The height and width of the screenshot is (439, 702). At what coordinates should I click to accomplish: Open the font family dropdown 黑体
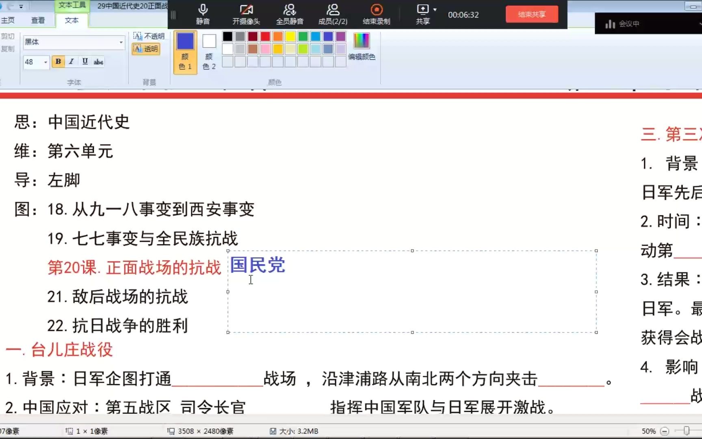(x=121, y=42)
